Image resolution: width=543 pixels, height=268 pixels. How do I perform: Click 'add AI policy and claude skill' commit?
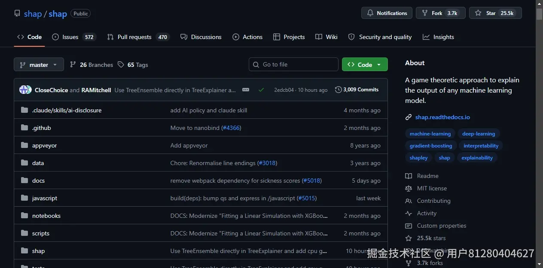(209, 110)
